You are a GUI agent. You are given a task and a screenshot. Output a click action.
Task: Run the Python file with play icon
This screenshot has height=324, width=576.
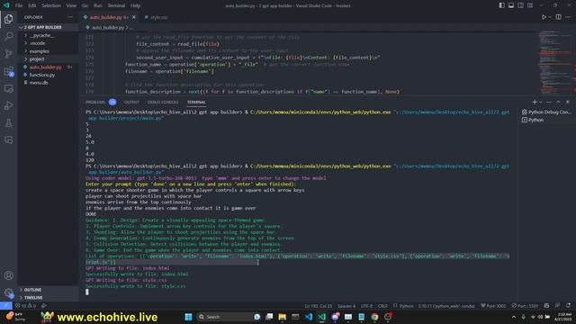[x=544, y=17]
